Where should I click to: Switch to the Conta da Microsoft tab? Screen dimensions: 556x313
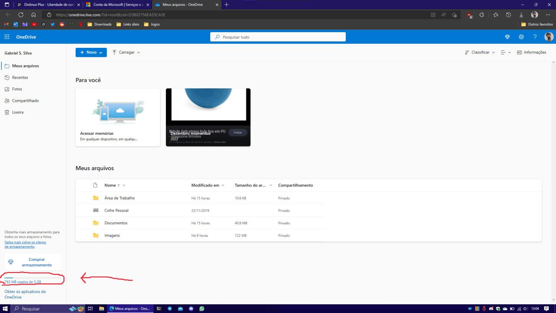[x=117, y=4]
